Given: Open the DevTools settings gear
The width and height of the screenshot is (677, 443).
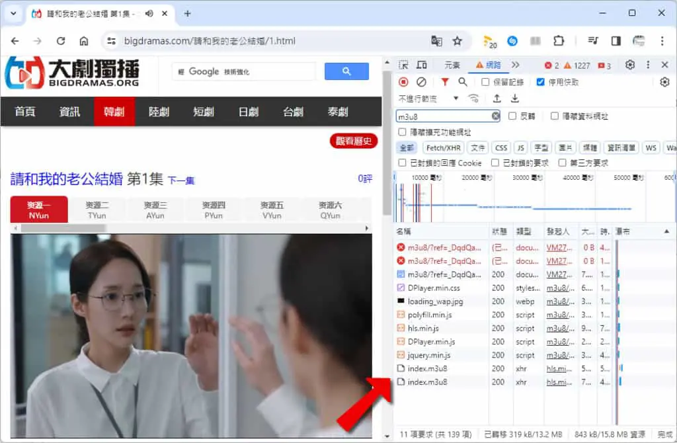Looking at the screenshot, I should [630, 65].
